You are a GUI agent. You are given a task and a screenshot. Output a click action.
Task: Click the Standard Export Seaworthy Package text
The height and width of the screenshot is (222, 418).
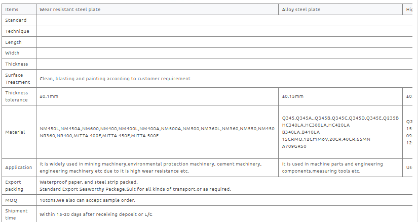(135, 189)
